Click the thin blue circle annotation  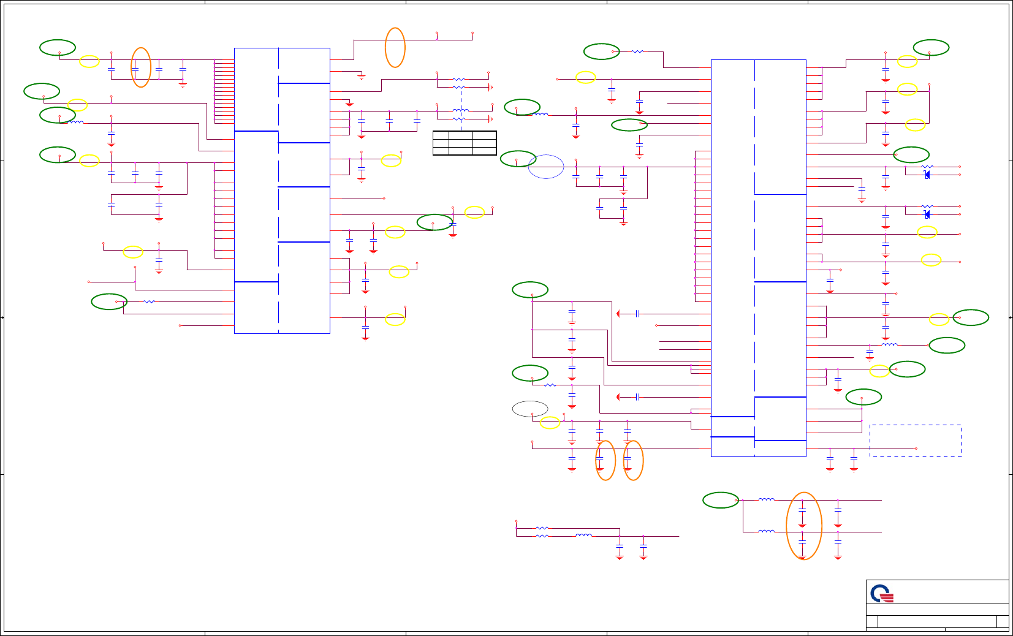coord(546,167)
